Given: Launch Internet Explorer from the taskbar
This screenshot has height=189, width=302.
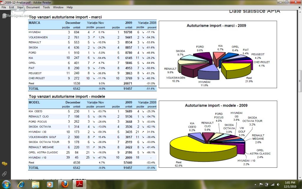Looking at the screenshot, I should pos(21,185).
